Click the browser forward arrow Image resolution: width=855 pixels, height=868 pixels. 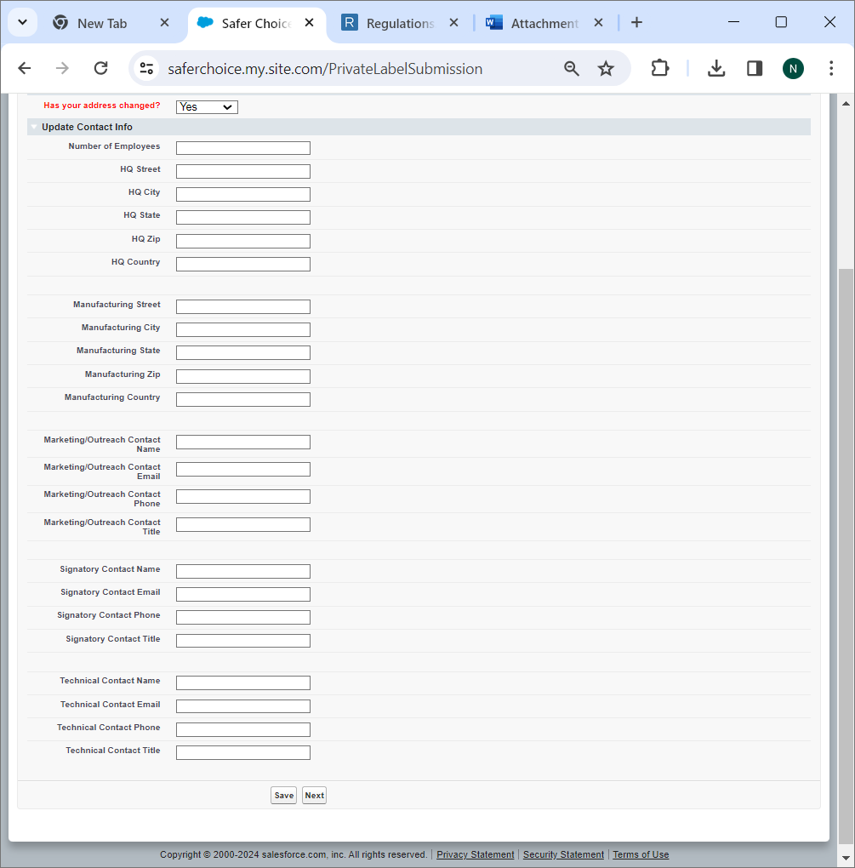pyautogui.click(x=63, y=68)
